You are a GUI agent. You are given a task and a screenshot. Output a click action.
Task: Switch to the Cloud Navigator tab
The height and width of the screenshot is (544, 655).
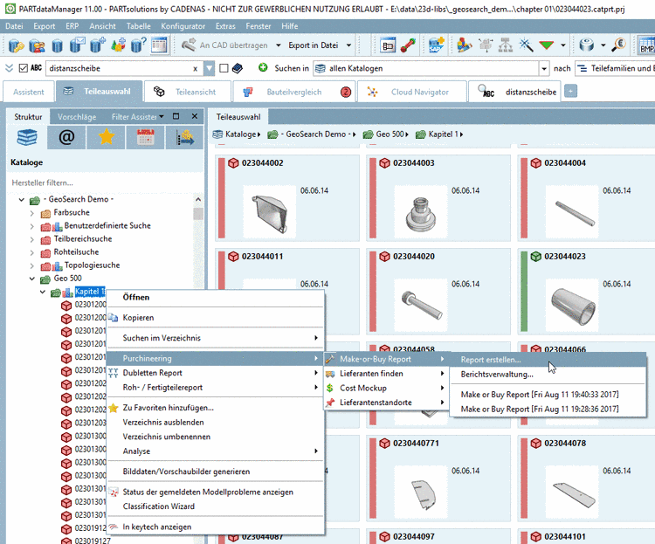coord(412,92)
